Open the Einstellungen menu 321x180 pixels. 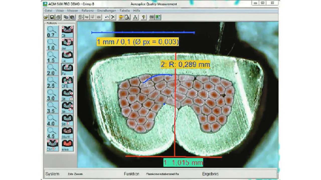pyautogui.click(x=107, y=11)
